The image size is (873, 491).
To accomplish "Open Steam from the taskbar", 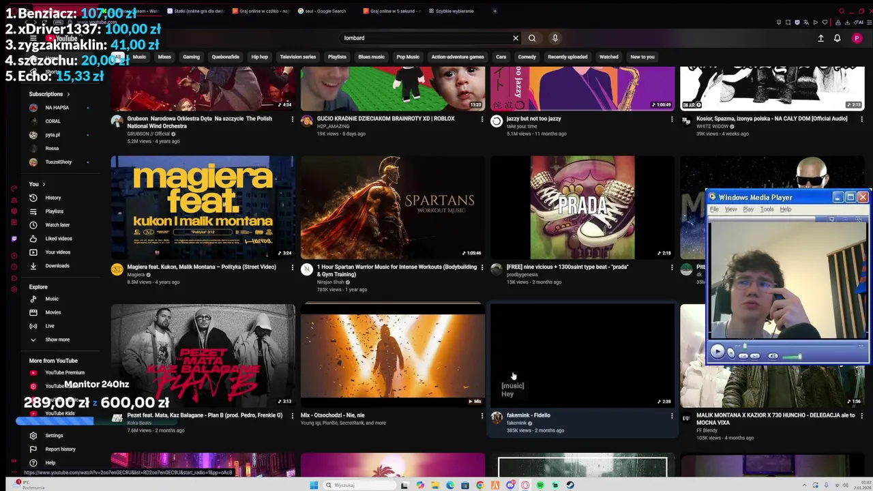I will [570, 485].
